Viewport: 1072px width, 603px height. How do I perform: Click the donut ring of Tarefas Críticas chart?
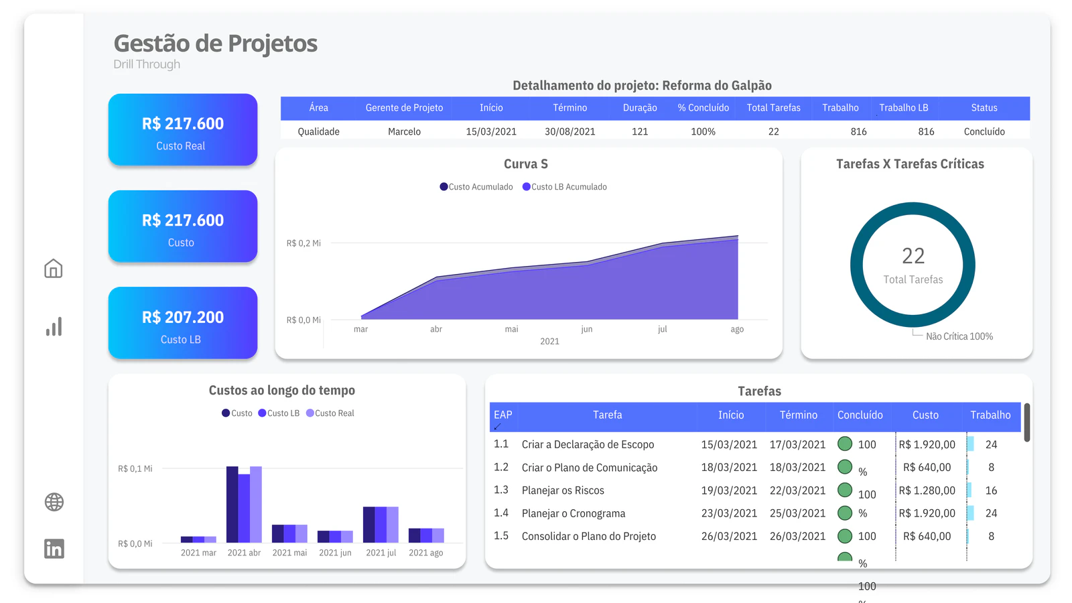point(857,265)
